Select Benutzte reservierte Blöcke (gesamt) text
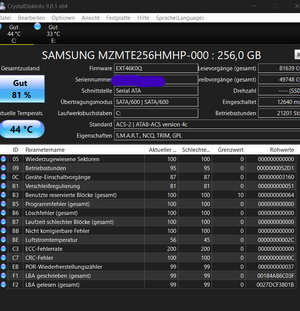Image resolution: width=300 pixels, height=311 pixels. [71, 195]
